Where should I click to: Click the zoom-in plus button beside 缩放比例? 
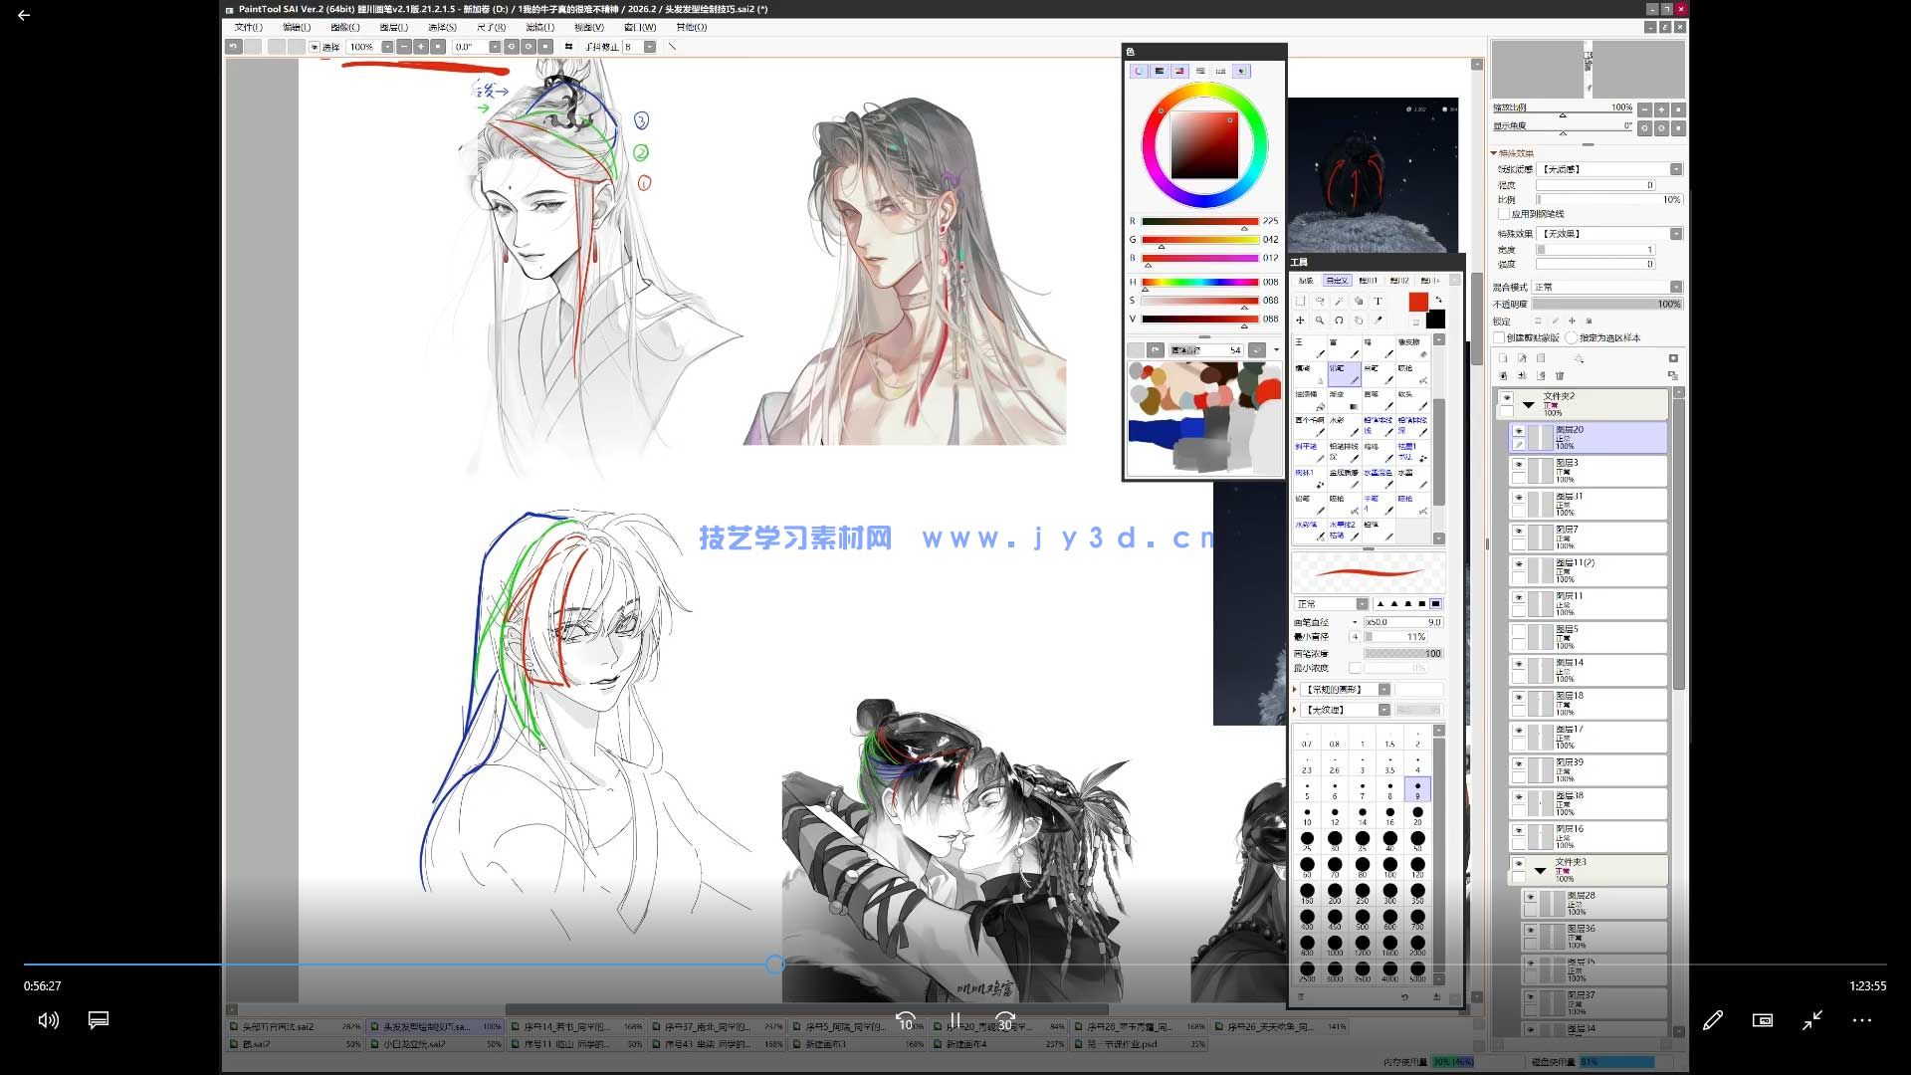[x=1661, y=109]
